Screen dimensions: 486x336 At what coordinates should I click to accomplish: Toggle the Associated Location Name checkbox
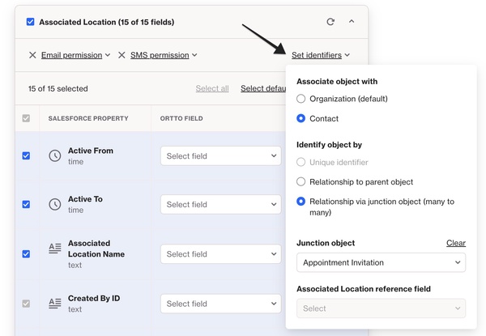pos(26,253)
